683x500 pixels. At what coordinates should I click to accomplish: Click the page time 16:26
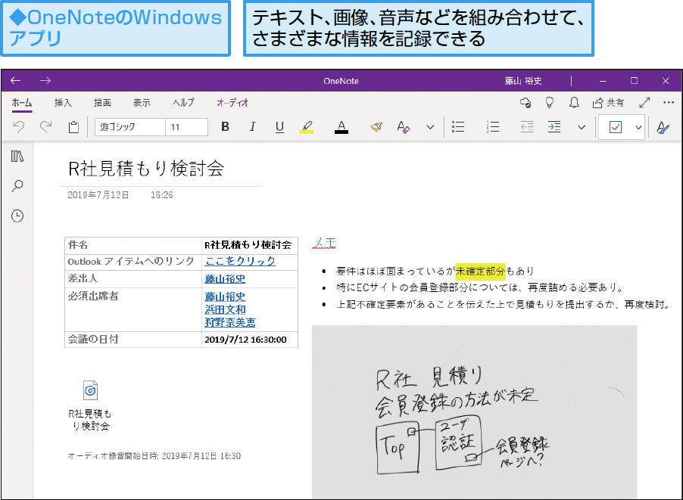[161, 195]
